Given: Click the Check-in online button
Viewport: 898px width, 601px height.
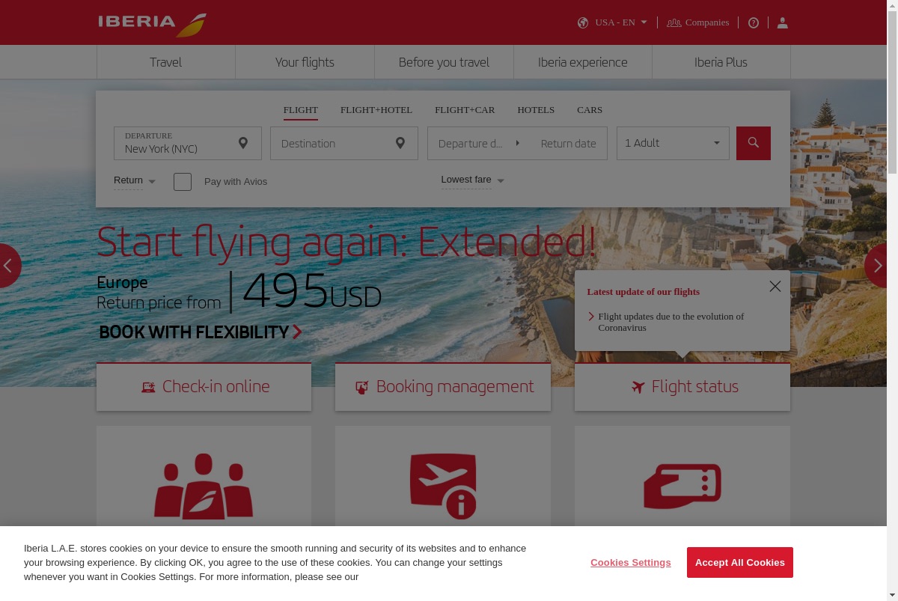Looking at the screenshot, I should [204, 387].
